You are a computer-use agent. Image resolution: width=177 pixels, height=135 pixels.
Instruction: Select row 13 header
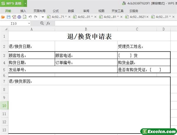4,130
